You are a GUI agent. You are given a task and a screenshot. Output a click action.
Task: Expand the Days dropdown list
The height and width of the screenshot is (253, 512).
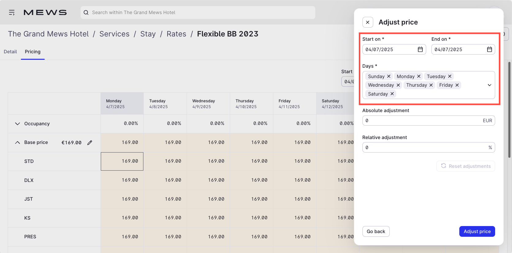point(490,85)
